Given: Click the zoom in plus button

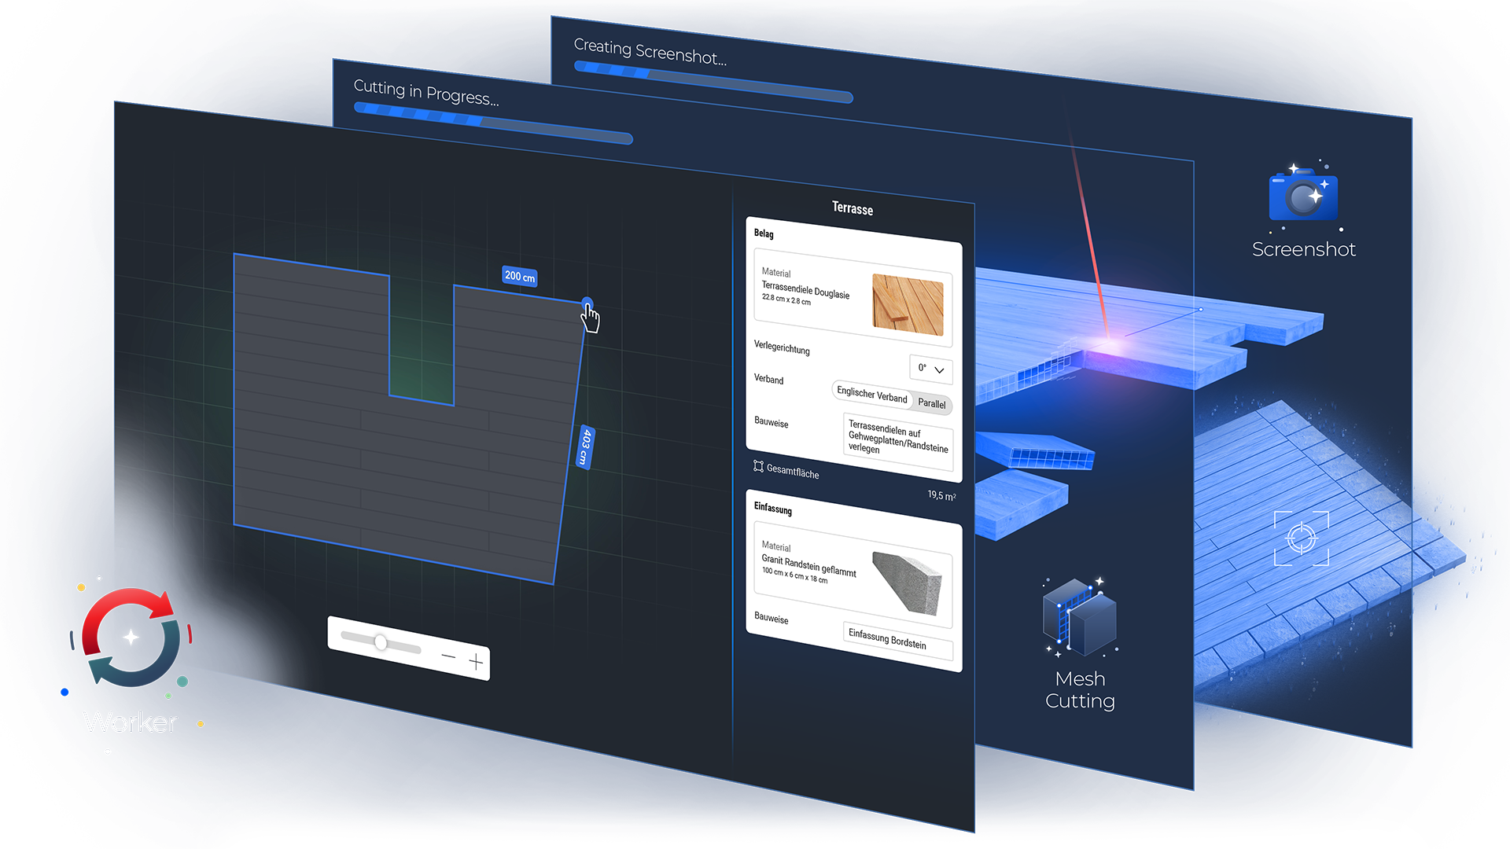Looking at the screenshot, I should pyautogui.click(x=477, y=662).
